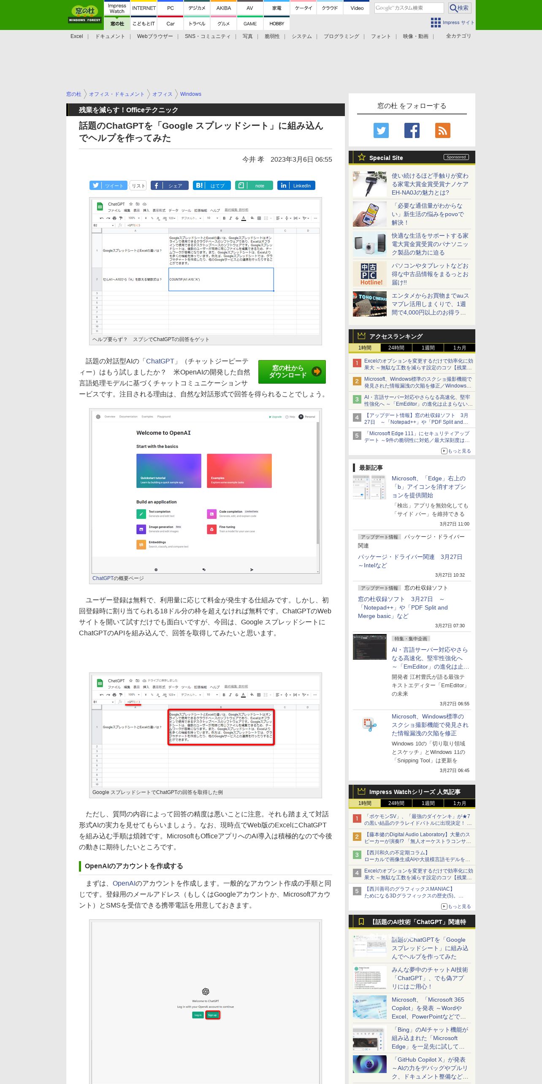The height and width of the screenshot is (1084, 542).
Task: Select Webブラウザー category in sub menu
Action: tap(155, 36)
